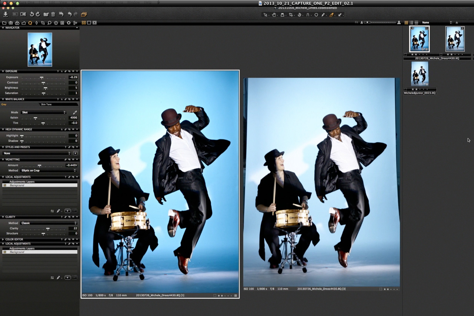The height and width of the screenshot is (316, 474).
Task: Open the Library tool tab folder icon
Action: point(4,23)
